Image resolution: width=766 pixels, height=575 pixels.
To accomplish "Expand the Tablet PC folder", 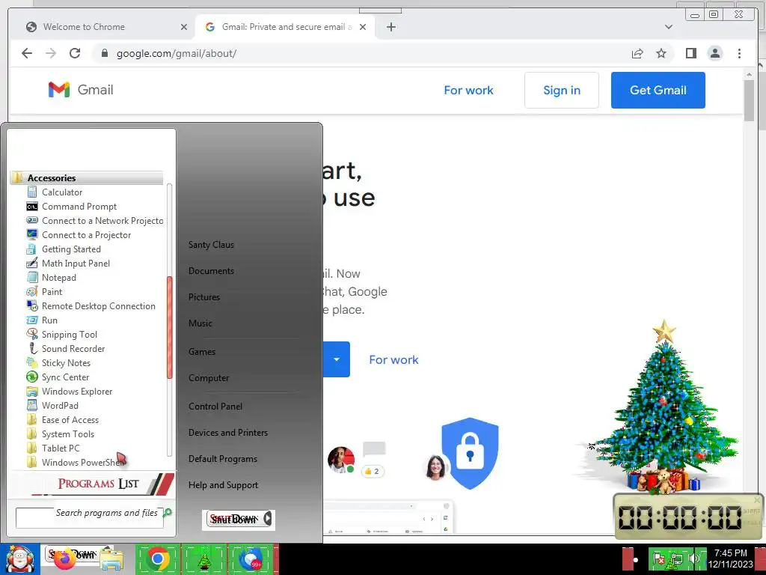I will 61,448.
